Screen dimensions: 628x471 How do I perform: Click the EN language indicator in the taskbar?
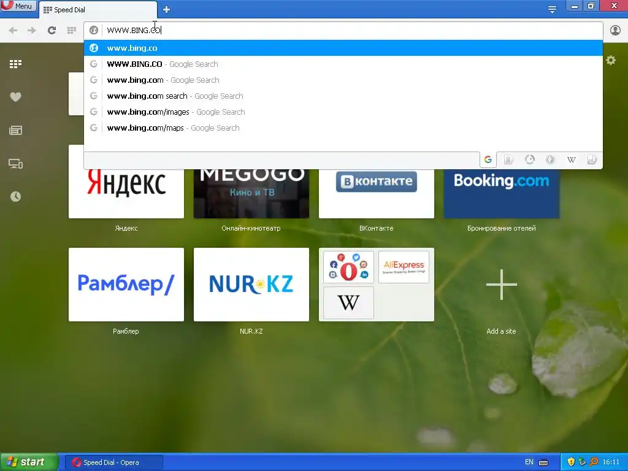529,462
